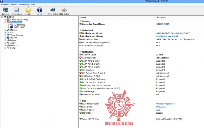Click the BIOS version V1.0 value

tap(158, 110)
